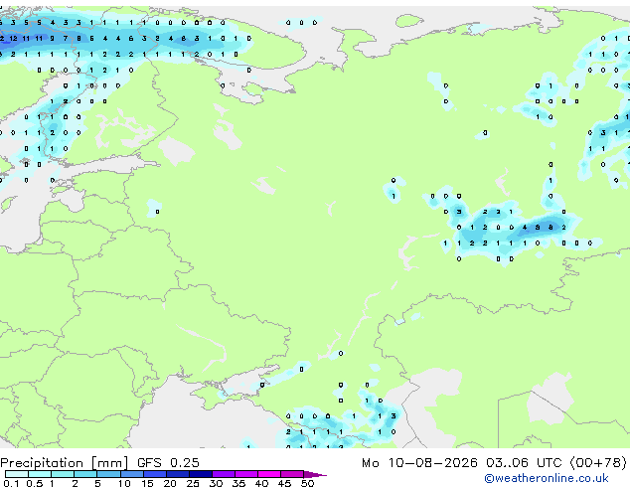This screenshot has width=630, height=487.
Task: Click the 'Mo 10-08-2026' date text
Action: point(419,463)
